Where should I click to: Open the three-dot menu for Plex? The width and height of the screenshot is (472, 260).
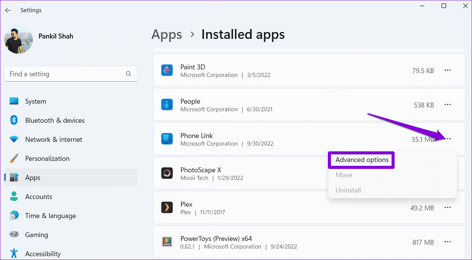[x=448, y=208]
